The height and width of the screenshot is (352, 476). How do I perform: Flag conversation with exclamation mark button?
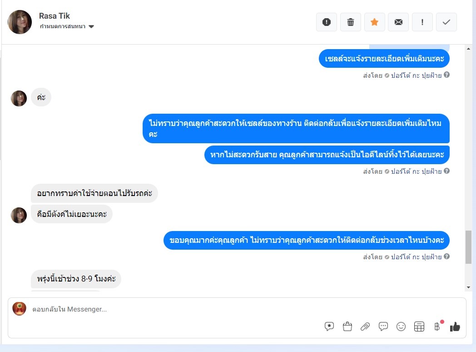click(x=422, y=22)
